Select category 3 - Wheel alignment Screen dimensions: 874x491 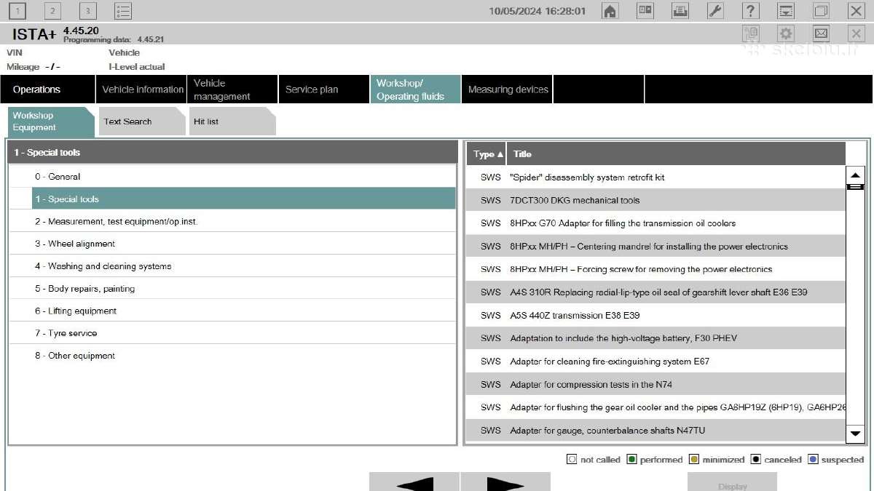(x=232, y=244)
